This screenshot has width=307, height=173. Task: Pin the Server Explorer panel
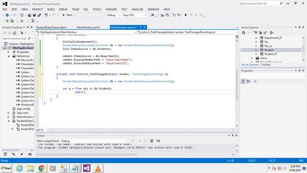click(299, 27)
